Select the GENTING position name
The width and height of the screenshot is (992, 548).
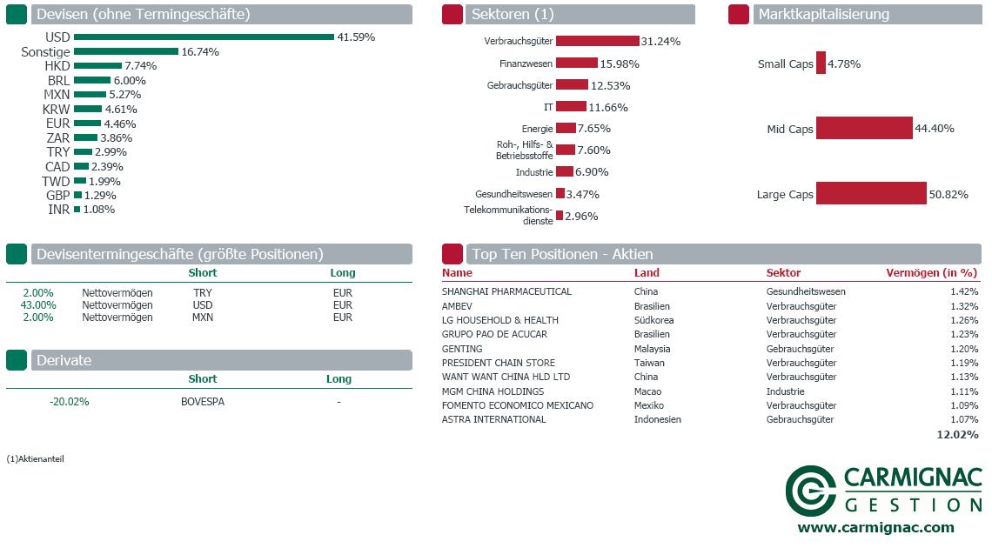pyautogui.click(x=462, y=349)
